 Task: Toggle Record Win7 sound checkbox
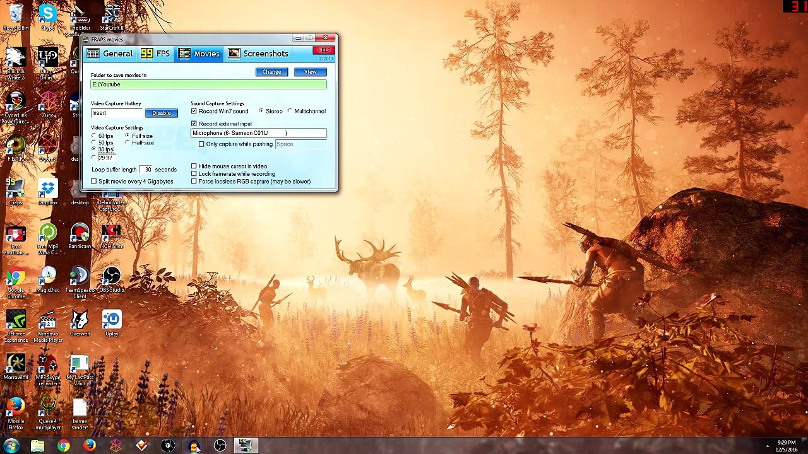[x=194, y=112]
